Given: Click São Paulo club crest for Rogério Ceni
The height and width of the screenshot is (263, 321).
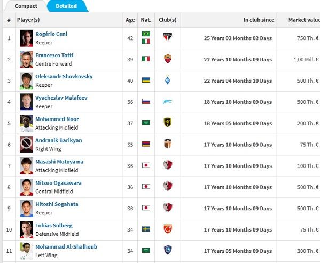Looking at the screenshot, I should pos(168,38).
